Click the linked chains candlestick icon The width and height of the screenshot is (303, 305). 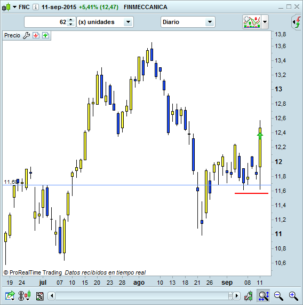(x=25, y=296)
